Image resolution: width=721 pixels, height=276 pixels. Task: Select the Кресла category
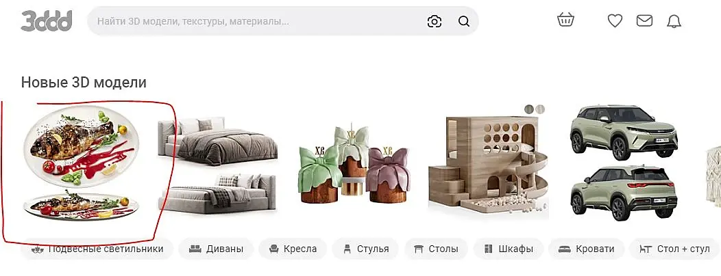pos(293,249)
